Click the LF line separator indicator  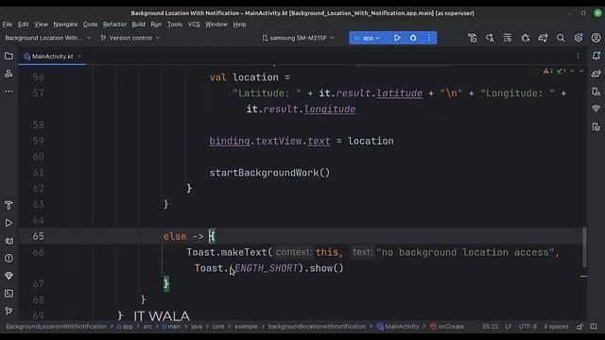click(x=509, y=327)
